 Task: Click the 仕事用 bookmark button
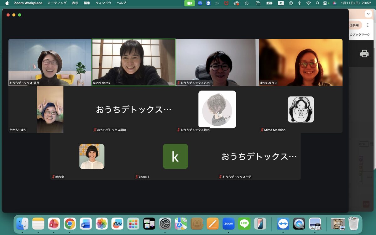coord(354,25)
